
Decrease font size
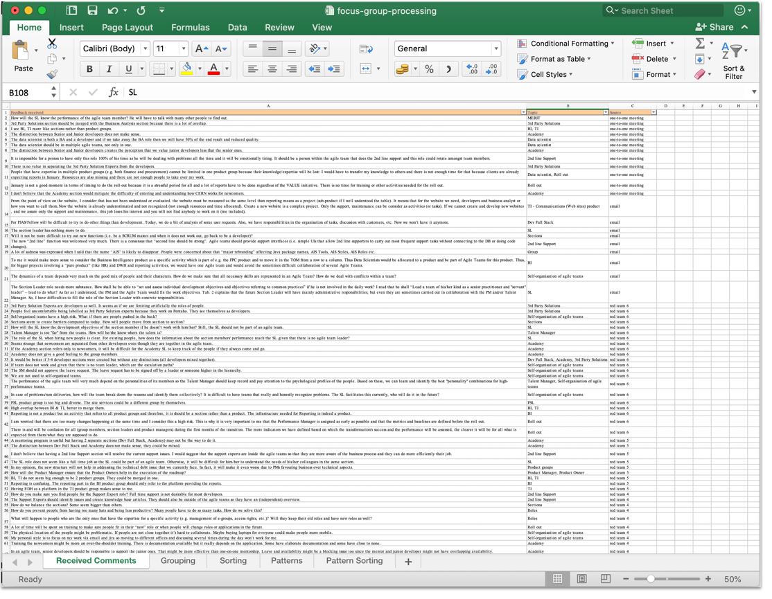click(x=220, y=48)
